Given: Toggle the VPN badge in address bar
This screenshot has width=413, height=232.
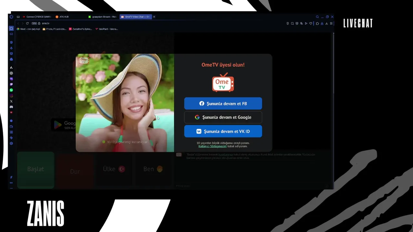Looking at the screenshot, I should click(34, 23).
